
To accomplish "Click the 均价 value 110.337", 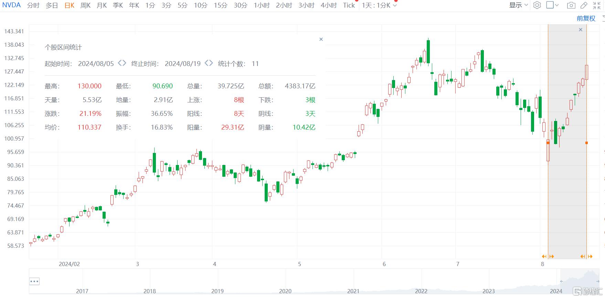I will tap(89, 127).
